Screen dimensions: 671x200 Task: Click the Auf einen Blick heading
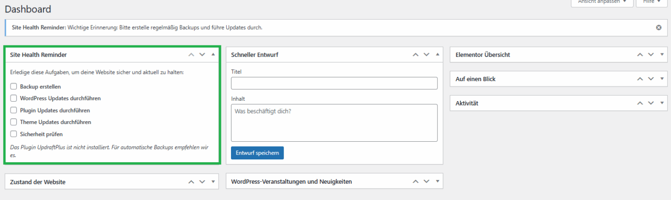475,79
